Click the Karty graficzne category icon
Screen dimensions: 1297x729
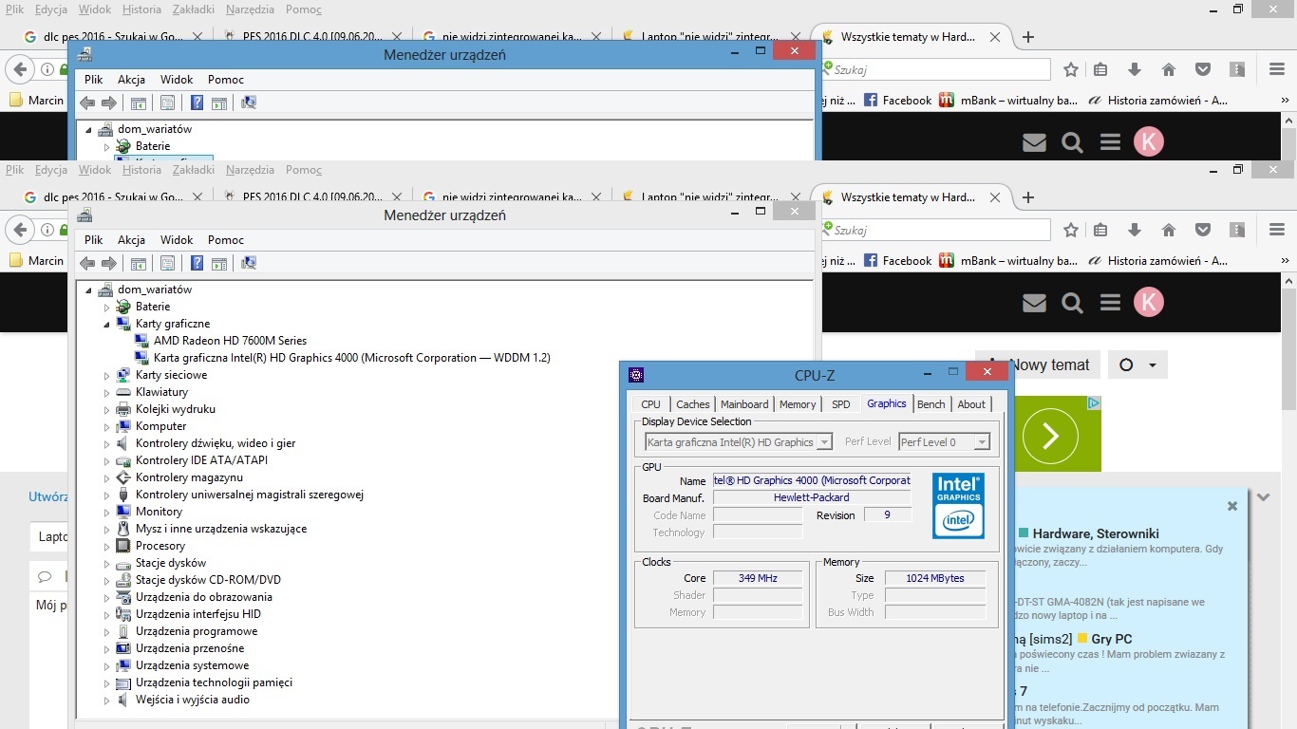click(123, 324)
